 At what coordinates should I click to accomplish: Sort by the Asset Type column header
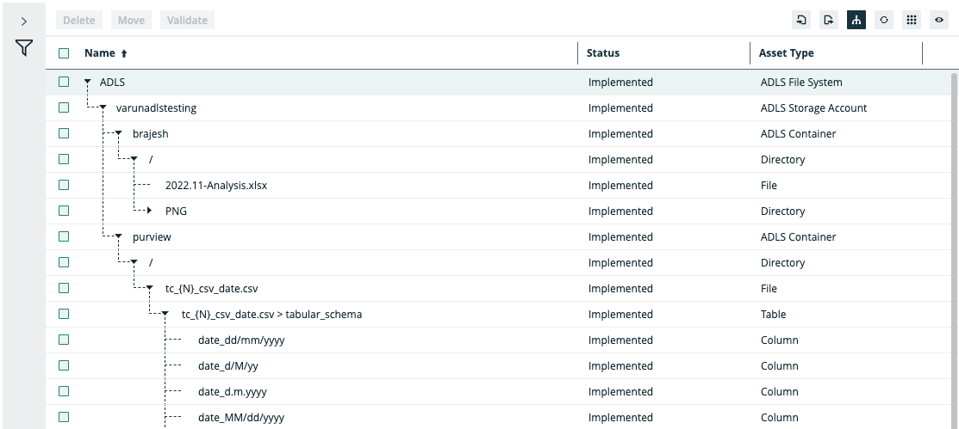click(786, 53)
